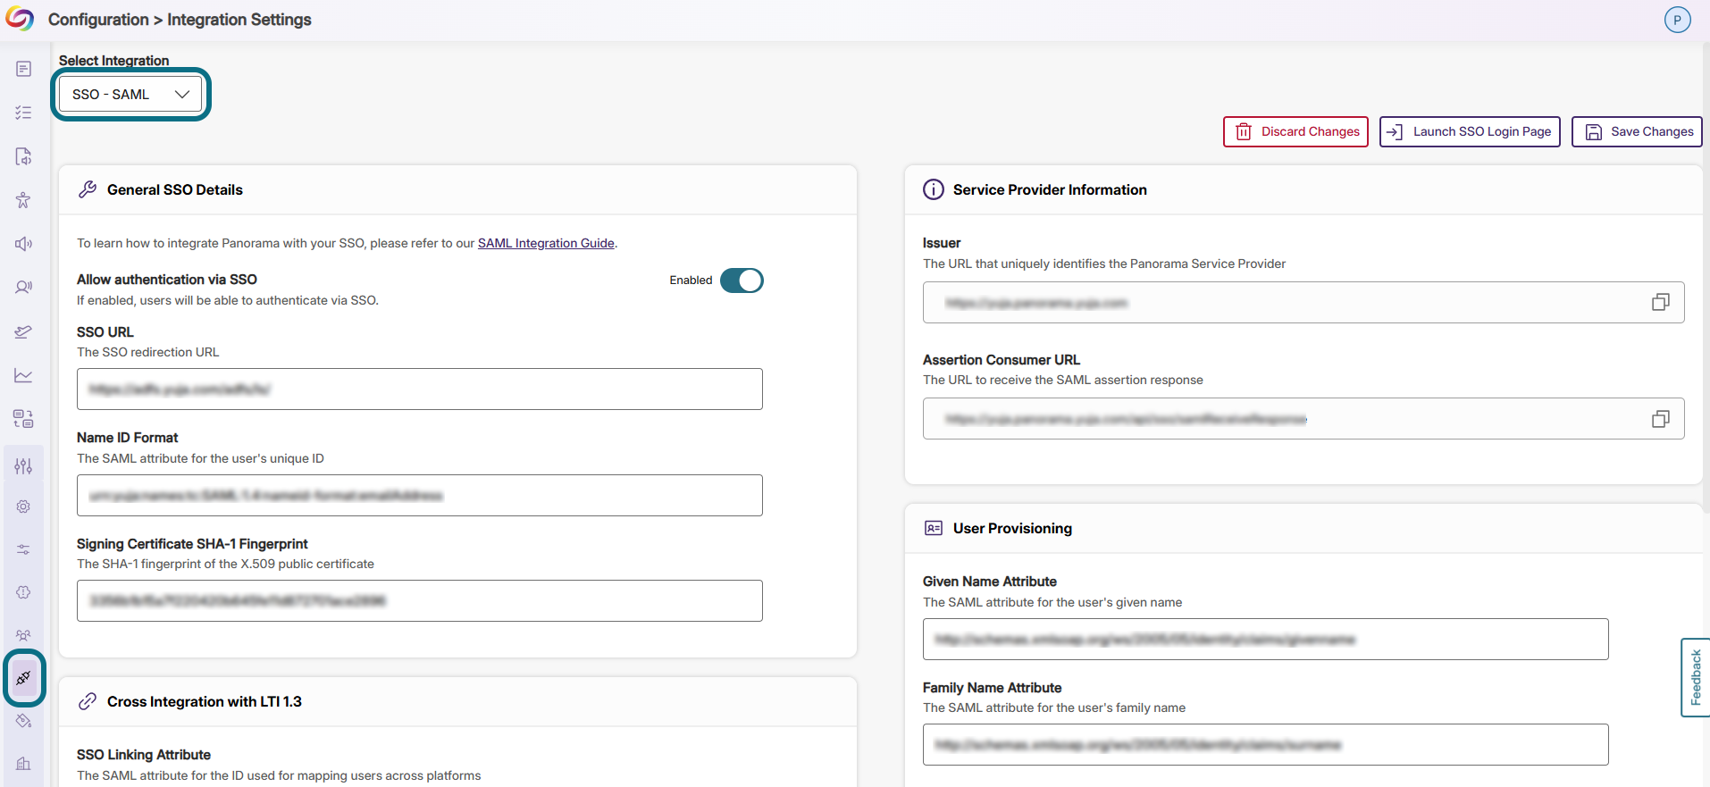Screen dimensions: 1710x787
Task: Disable the Allow authentication via SSO toggle
Action: 742,280
